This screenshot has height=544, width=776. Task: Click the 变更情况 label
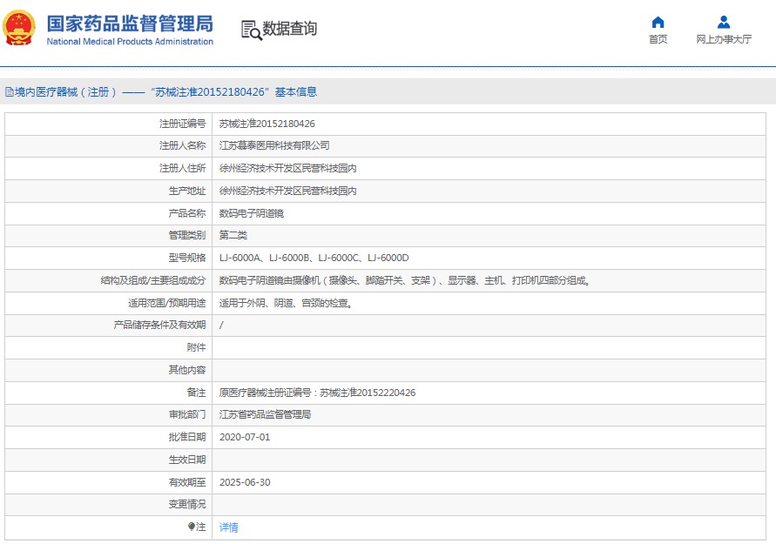186,504
